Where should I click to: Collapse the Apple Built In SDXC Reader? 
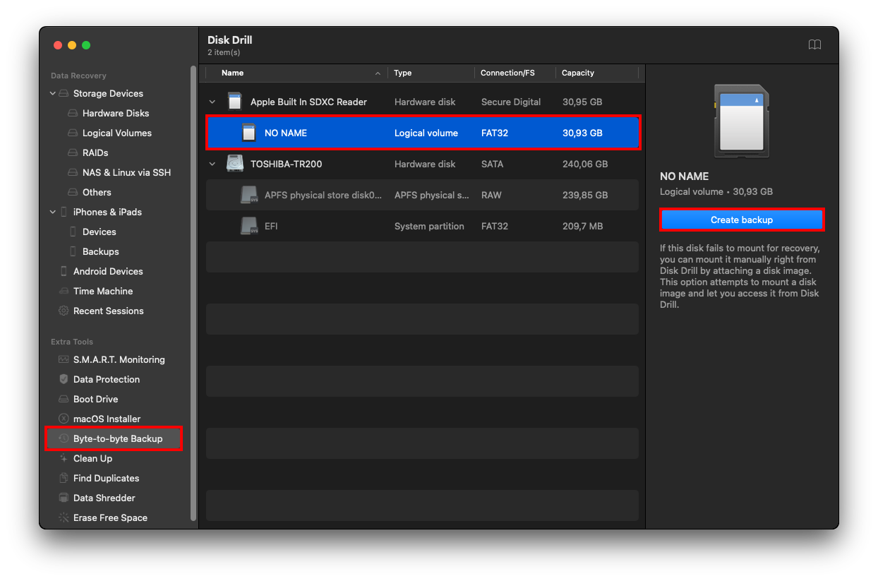[212, 102]
